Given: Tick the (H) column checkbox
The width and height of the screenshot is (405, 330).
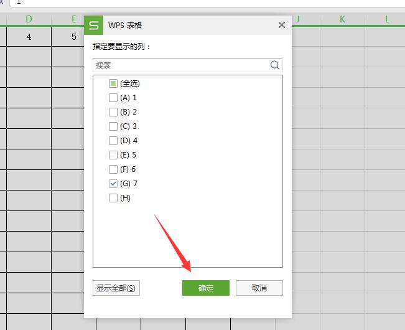Looking at the screenshot, I should coord(113,198).
